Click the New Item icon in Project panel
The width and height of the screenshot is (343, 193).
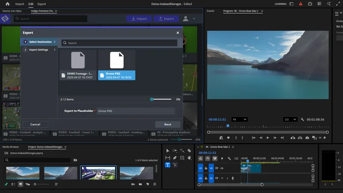click(147, 184)
